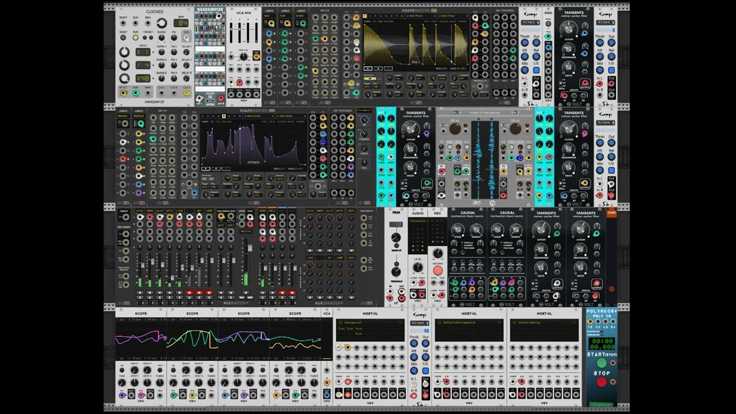The image size is (736, 414).
Task: Open ratio dropdown on Comp between HOST-XL modules
Action: (420, 323)
